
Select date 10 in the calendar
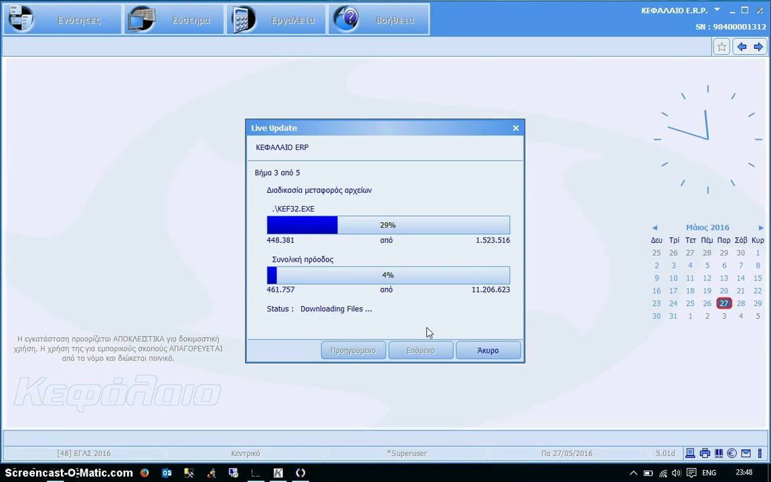click(x=673, y=278)
